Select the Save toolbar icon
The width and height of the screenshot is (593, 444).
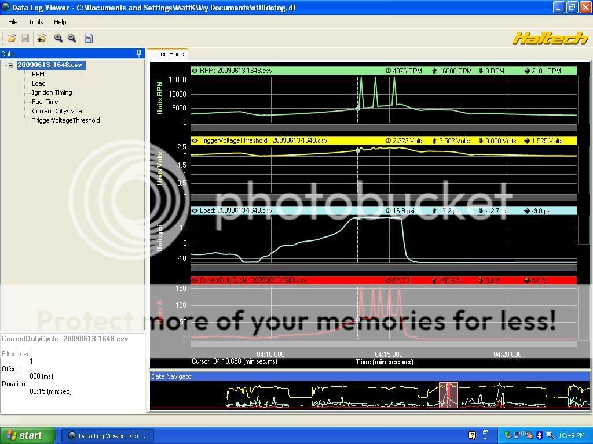(25, 38)
